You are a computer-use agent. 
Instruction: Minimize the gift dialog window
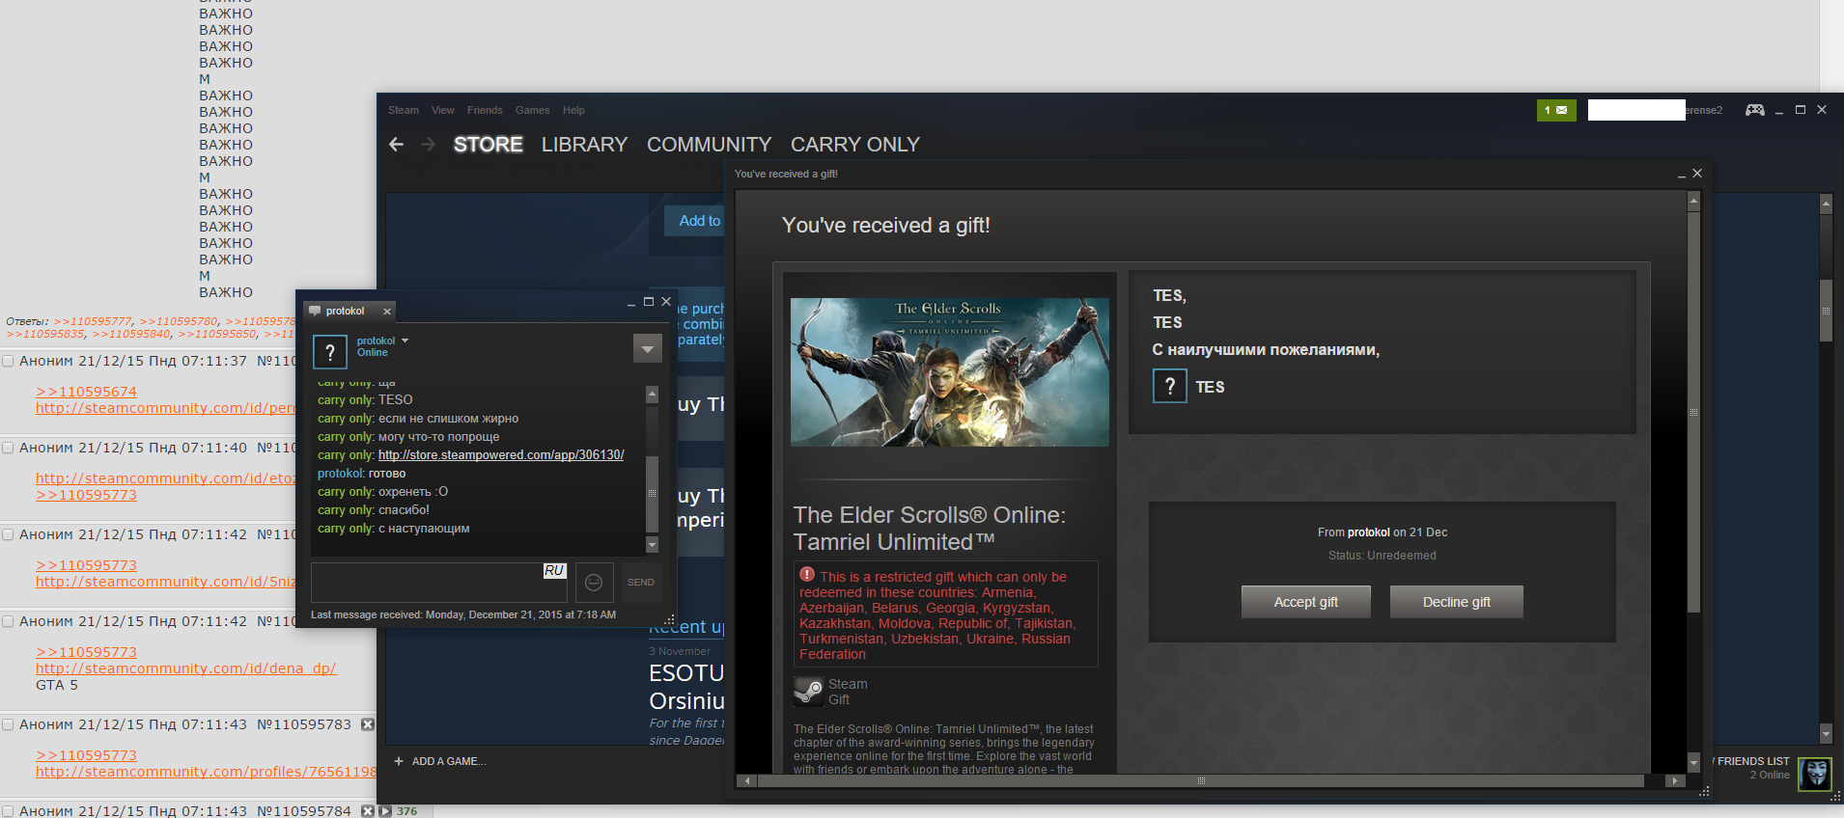[1682, 175]
